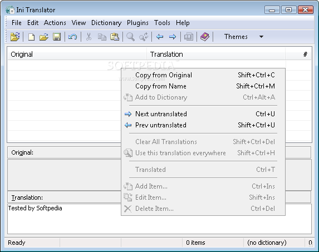
Task: Select Delete Item... menu entry
Action: coord(203,209)
